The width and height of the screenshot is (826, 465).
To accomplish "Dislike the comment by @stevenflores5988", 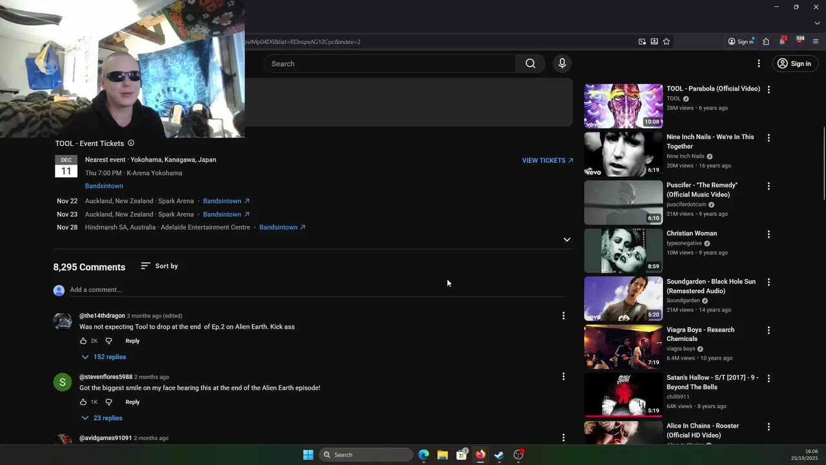I will [108, 402].
